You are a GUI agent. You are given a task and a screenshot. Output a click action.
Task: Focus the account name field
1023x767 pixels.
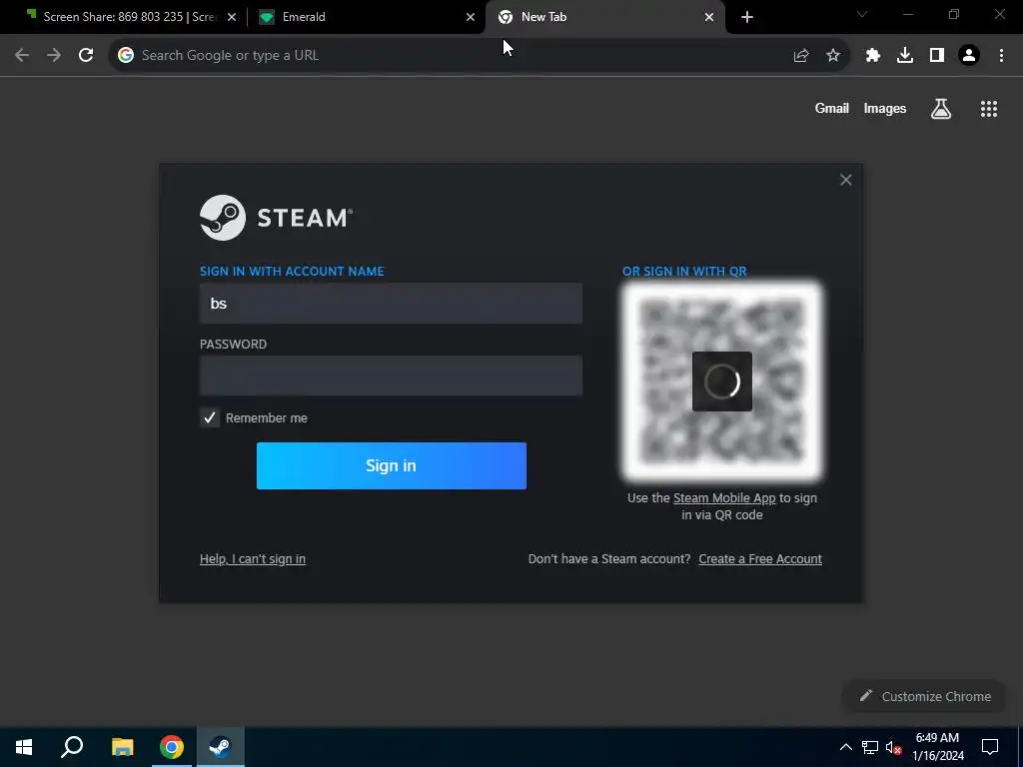pos(391,304)
